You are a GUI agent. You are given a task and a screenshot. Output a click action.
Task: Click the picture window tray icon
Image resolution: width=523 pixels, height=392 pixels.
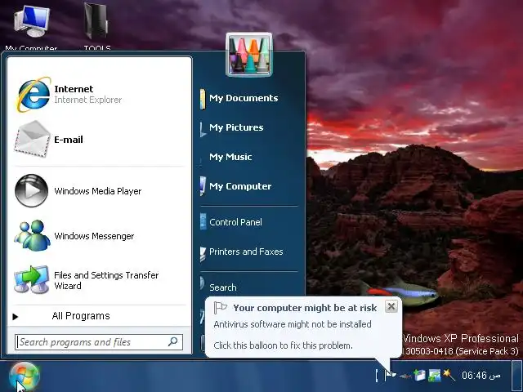[434, 376]
